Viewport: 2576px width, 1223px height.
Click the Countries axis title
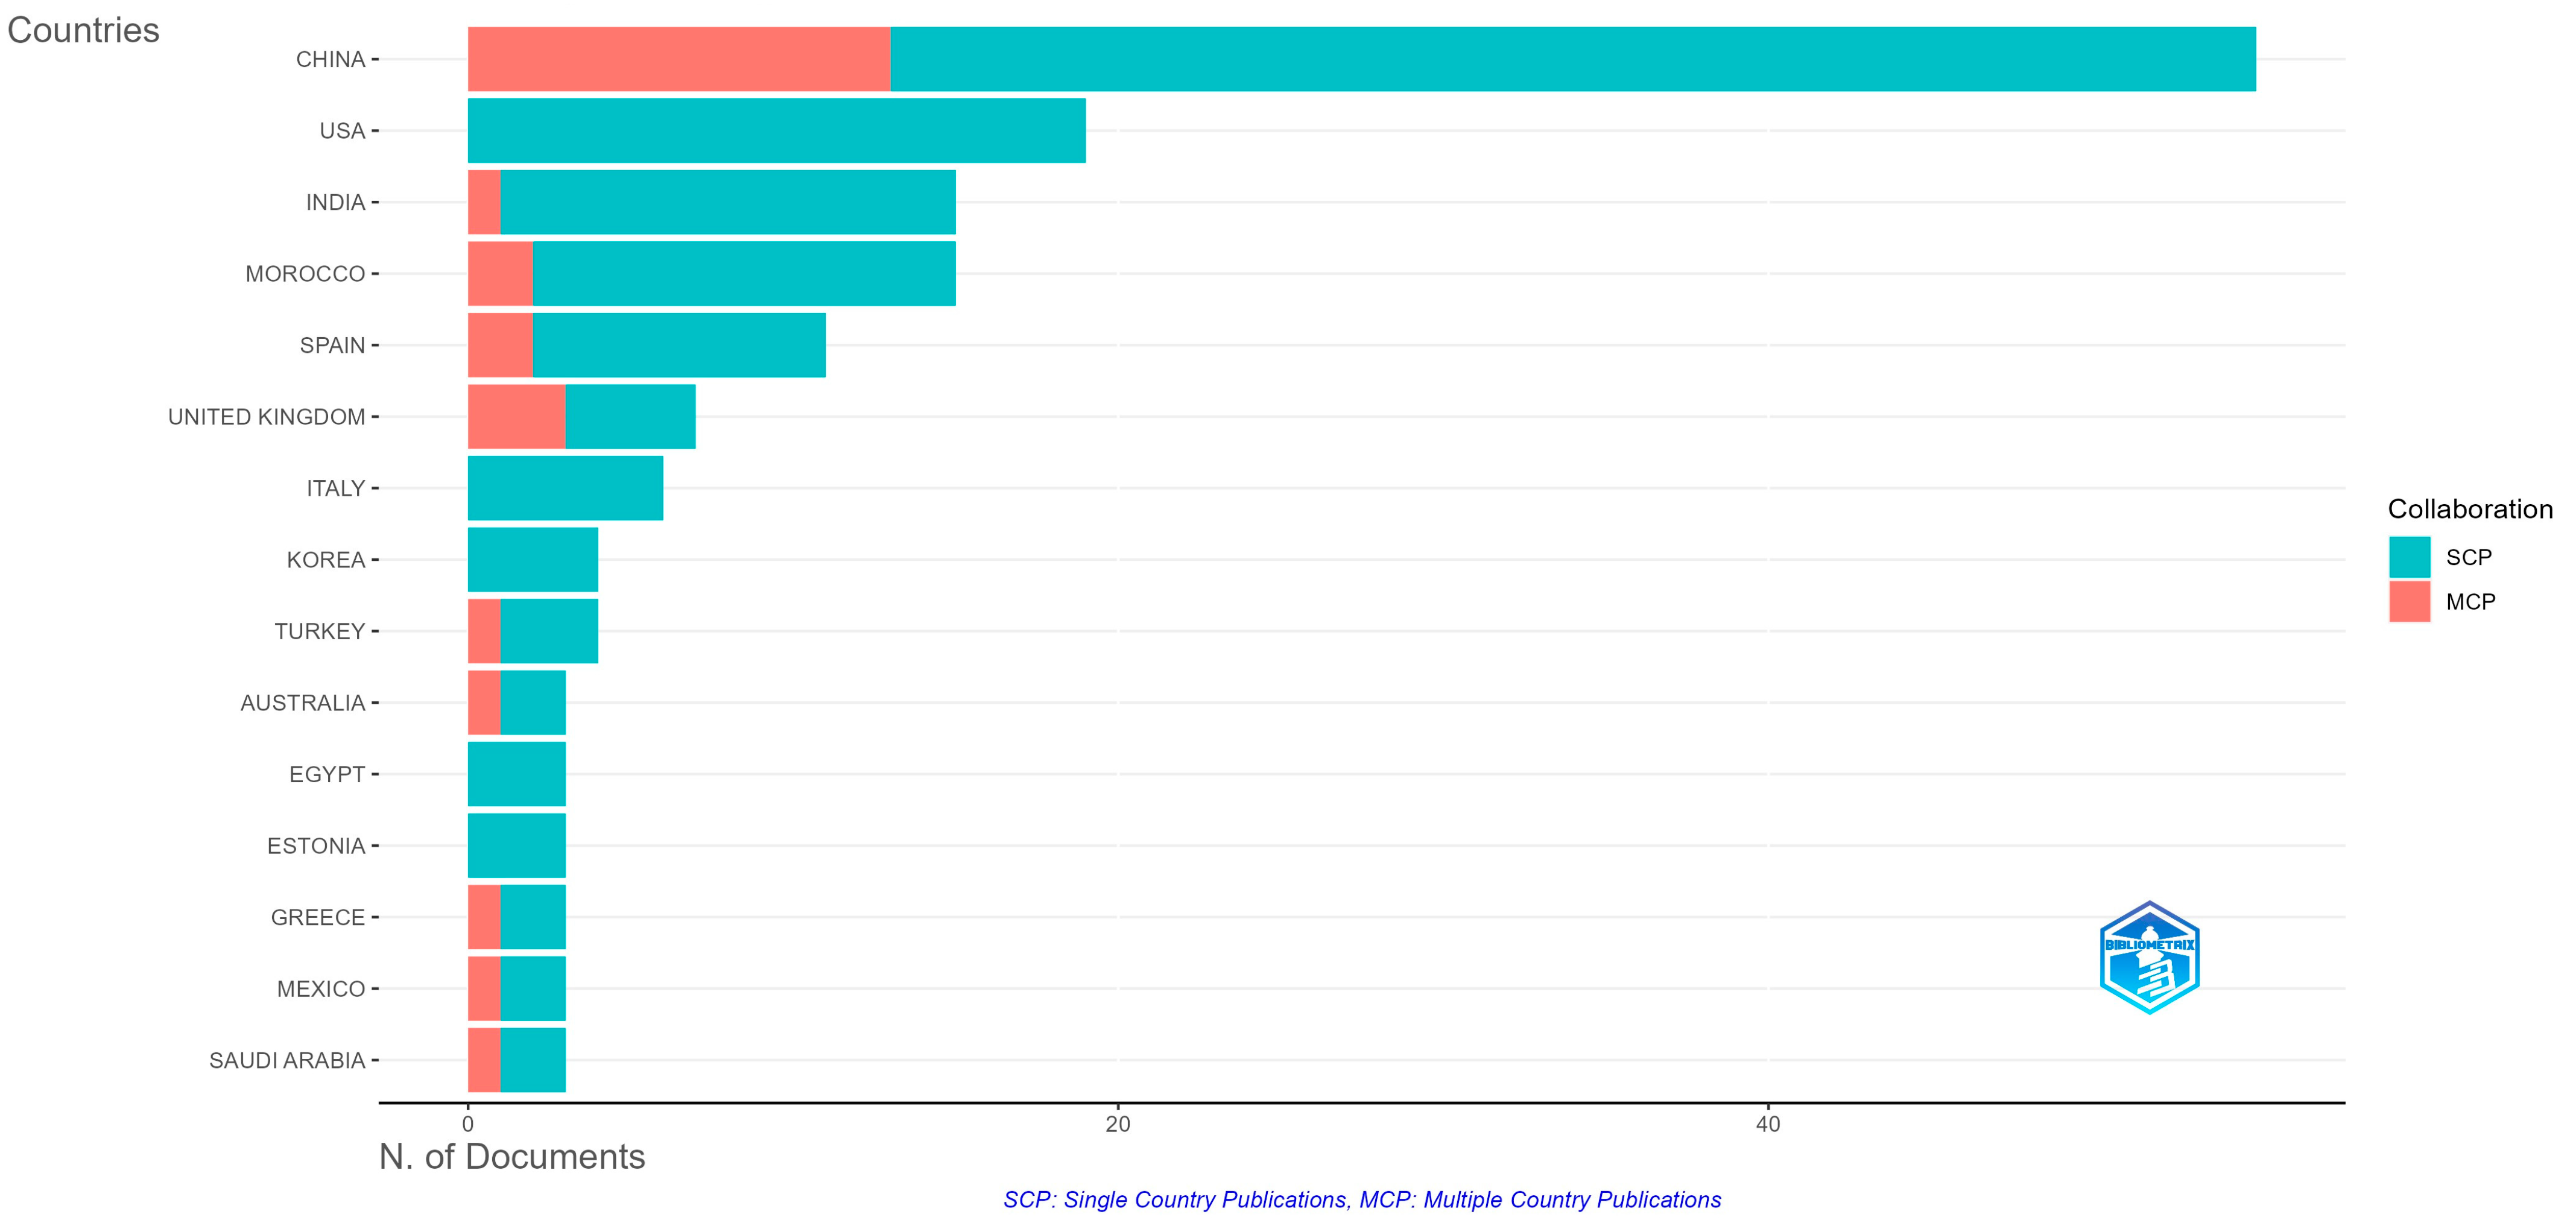(x=83, y=30)
